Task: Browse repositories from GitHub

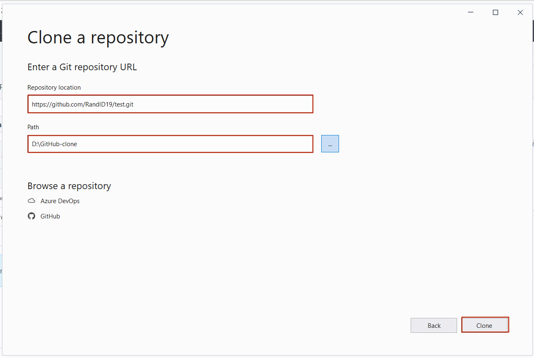Action: click(x=50, y=216)
